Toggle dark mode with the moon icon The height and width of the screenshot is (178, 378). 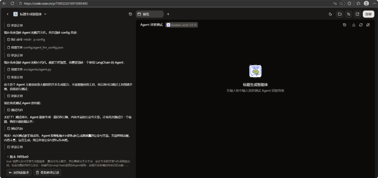click(x=330, y=14)
